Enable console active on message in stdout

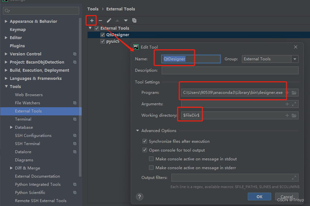pyautogui.click(x=151, y=159)
